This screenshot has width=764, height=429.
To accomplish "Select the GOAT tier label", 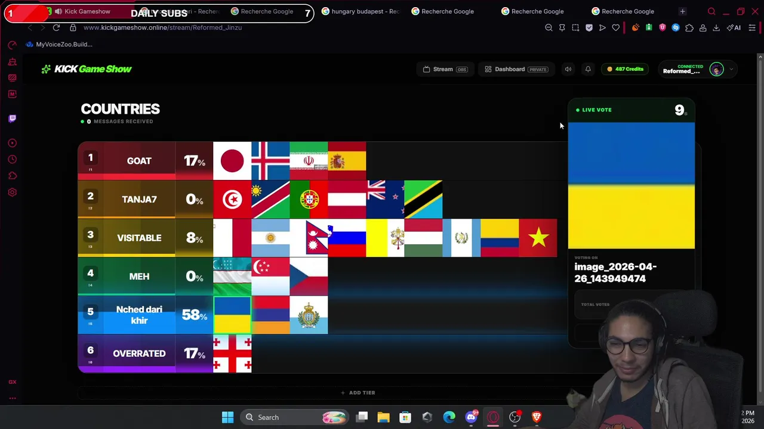I will pyautogui.click(x=139, y=161).
